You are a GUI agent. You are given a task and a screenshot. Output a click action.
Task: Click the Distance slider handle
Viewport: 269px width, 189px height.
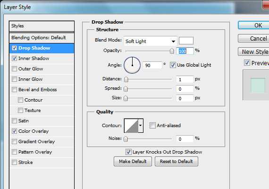[x=126, y=79]
